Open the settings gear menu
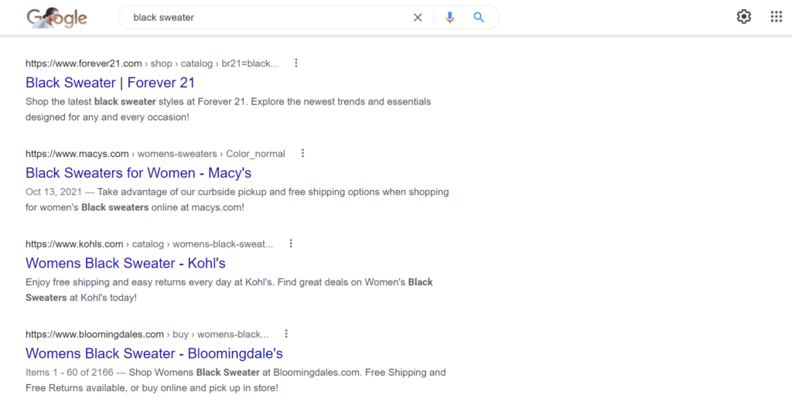 pyautogui.click(x=743, y=17)
